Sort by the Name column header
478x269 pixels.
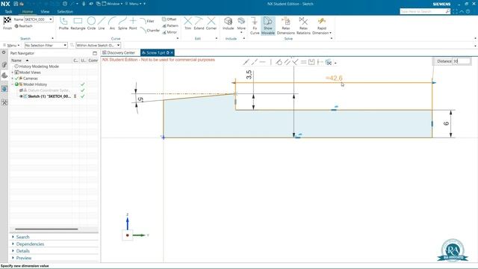[x=41, y=61]
